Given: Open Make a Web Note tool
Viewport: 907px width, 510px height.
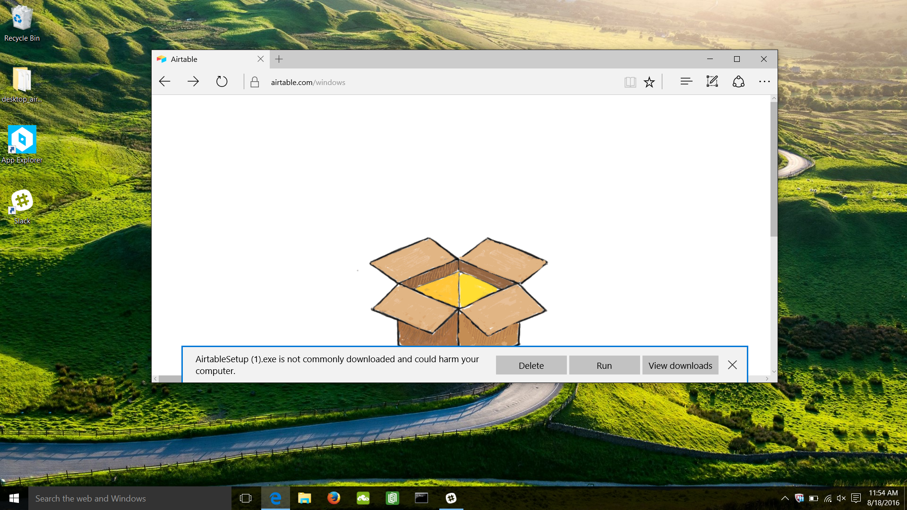Looking at the screenshot, I should point(712,82).
